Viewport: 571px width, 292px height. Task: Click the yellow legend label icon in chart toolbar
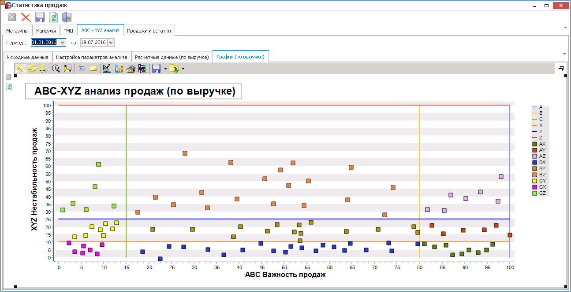tap(93, 69)
